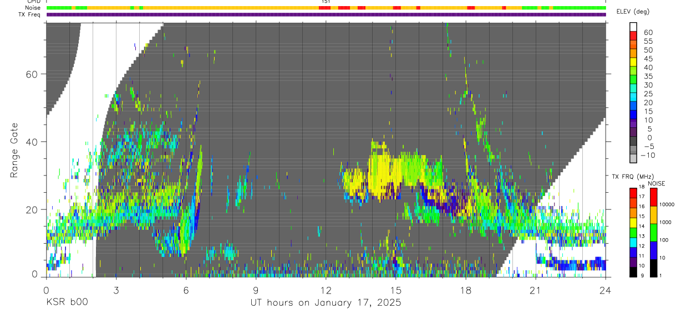Click the KSR b00 station label
Image resolution: width=681 pixels, height=314 pixels.
point(67,303)
